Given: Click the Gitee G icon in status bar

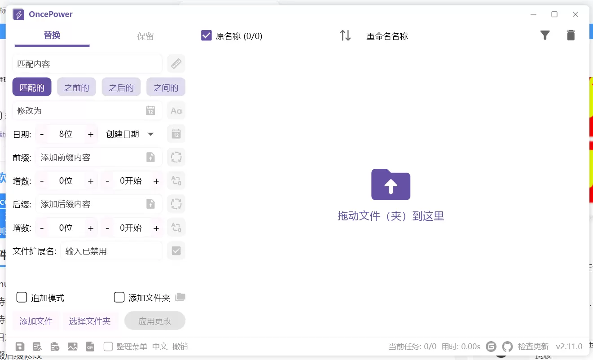Looking at the screenshot, I should [491, 347].
